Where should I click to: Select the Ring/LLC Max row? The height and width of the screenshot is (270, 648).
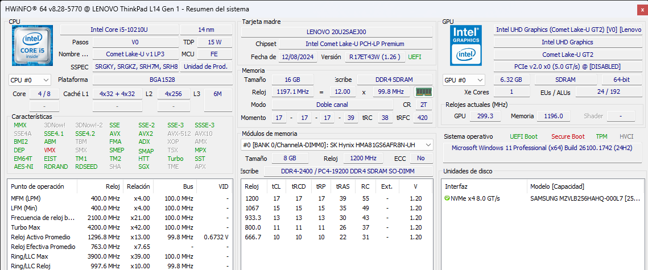pos(120,256)
